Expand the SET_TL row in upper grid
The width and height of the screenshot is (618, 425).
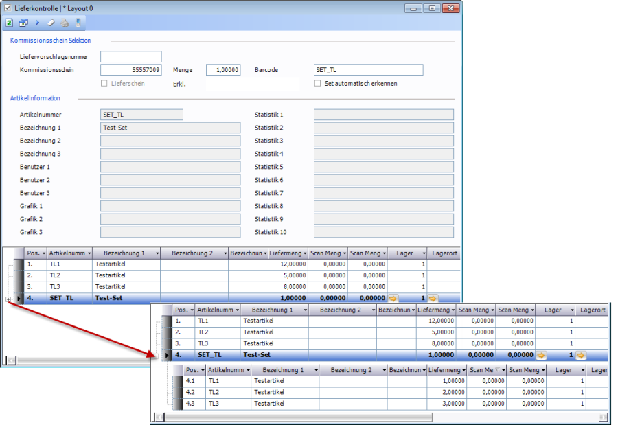tap(8, 299)
